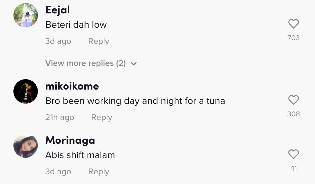Open the Eejal username link
This screenshot has height=184, width=315.
click(x=58, y=10)
